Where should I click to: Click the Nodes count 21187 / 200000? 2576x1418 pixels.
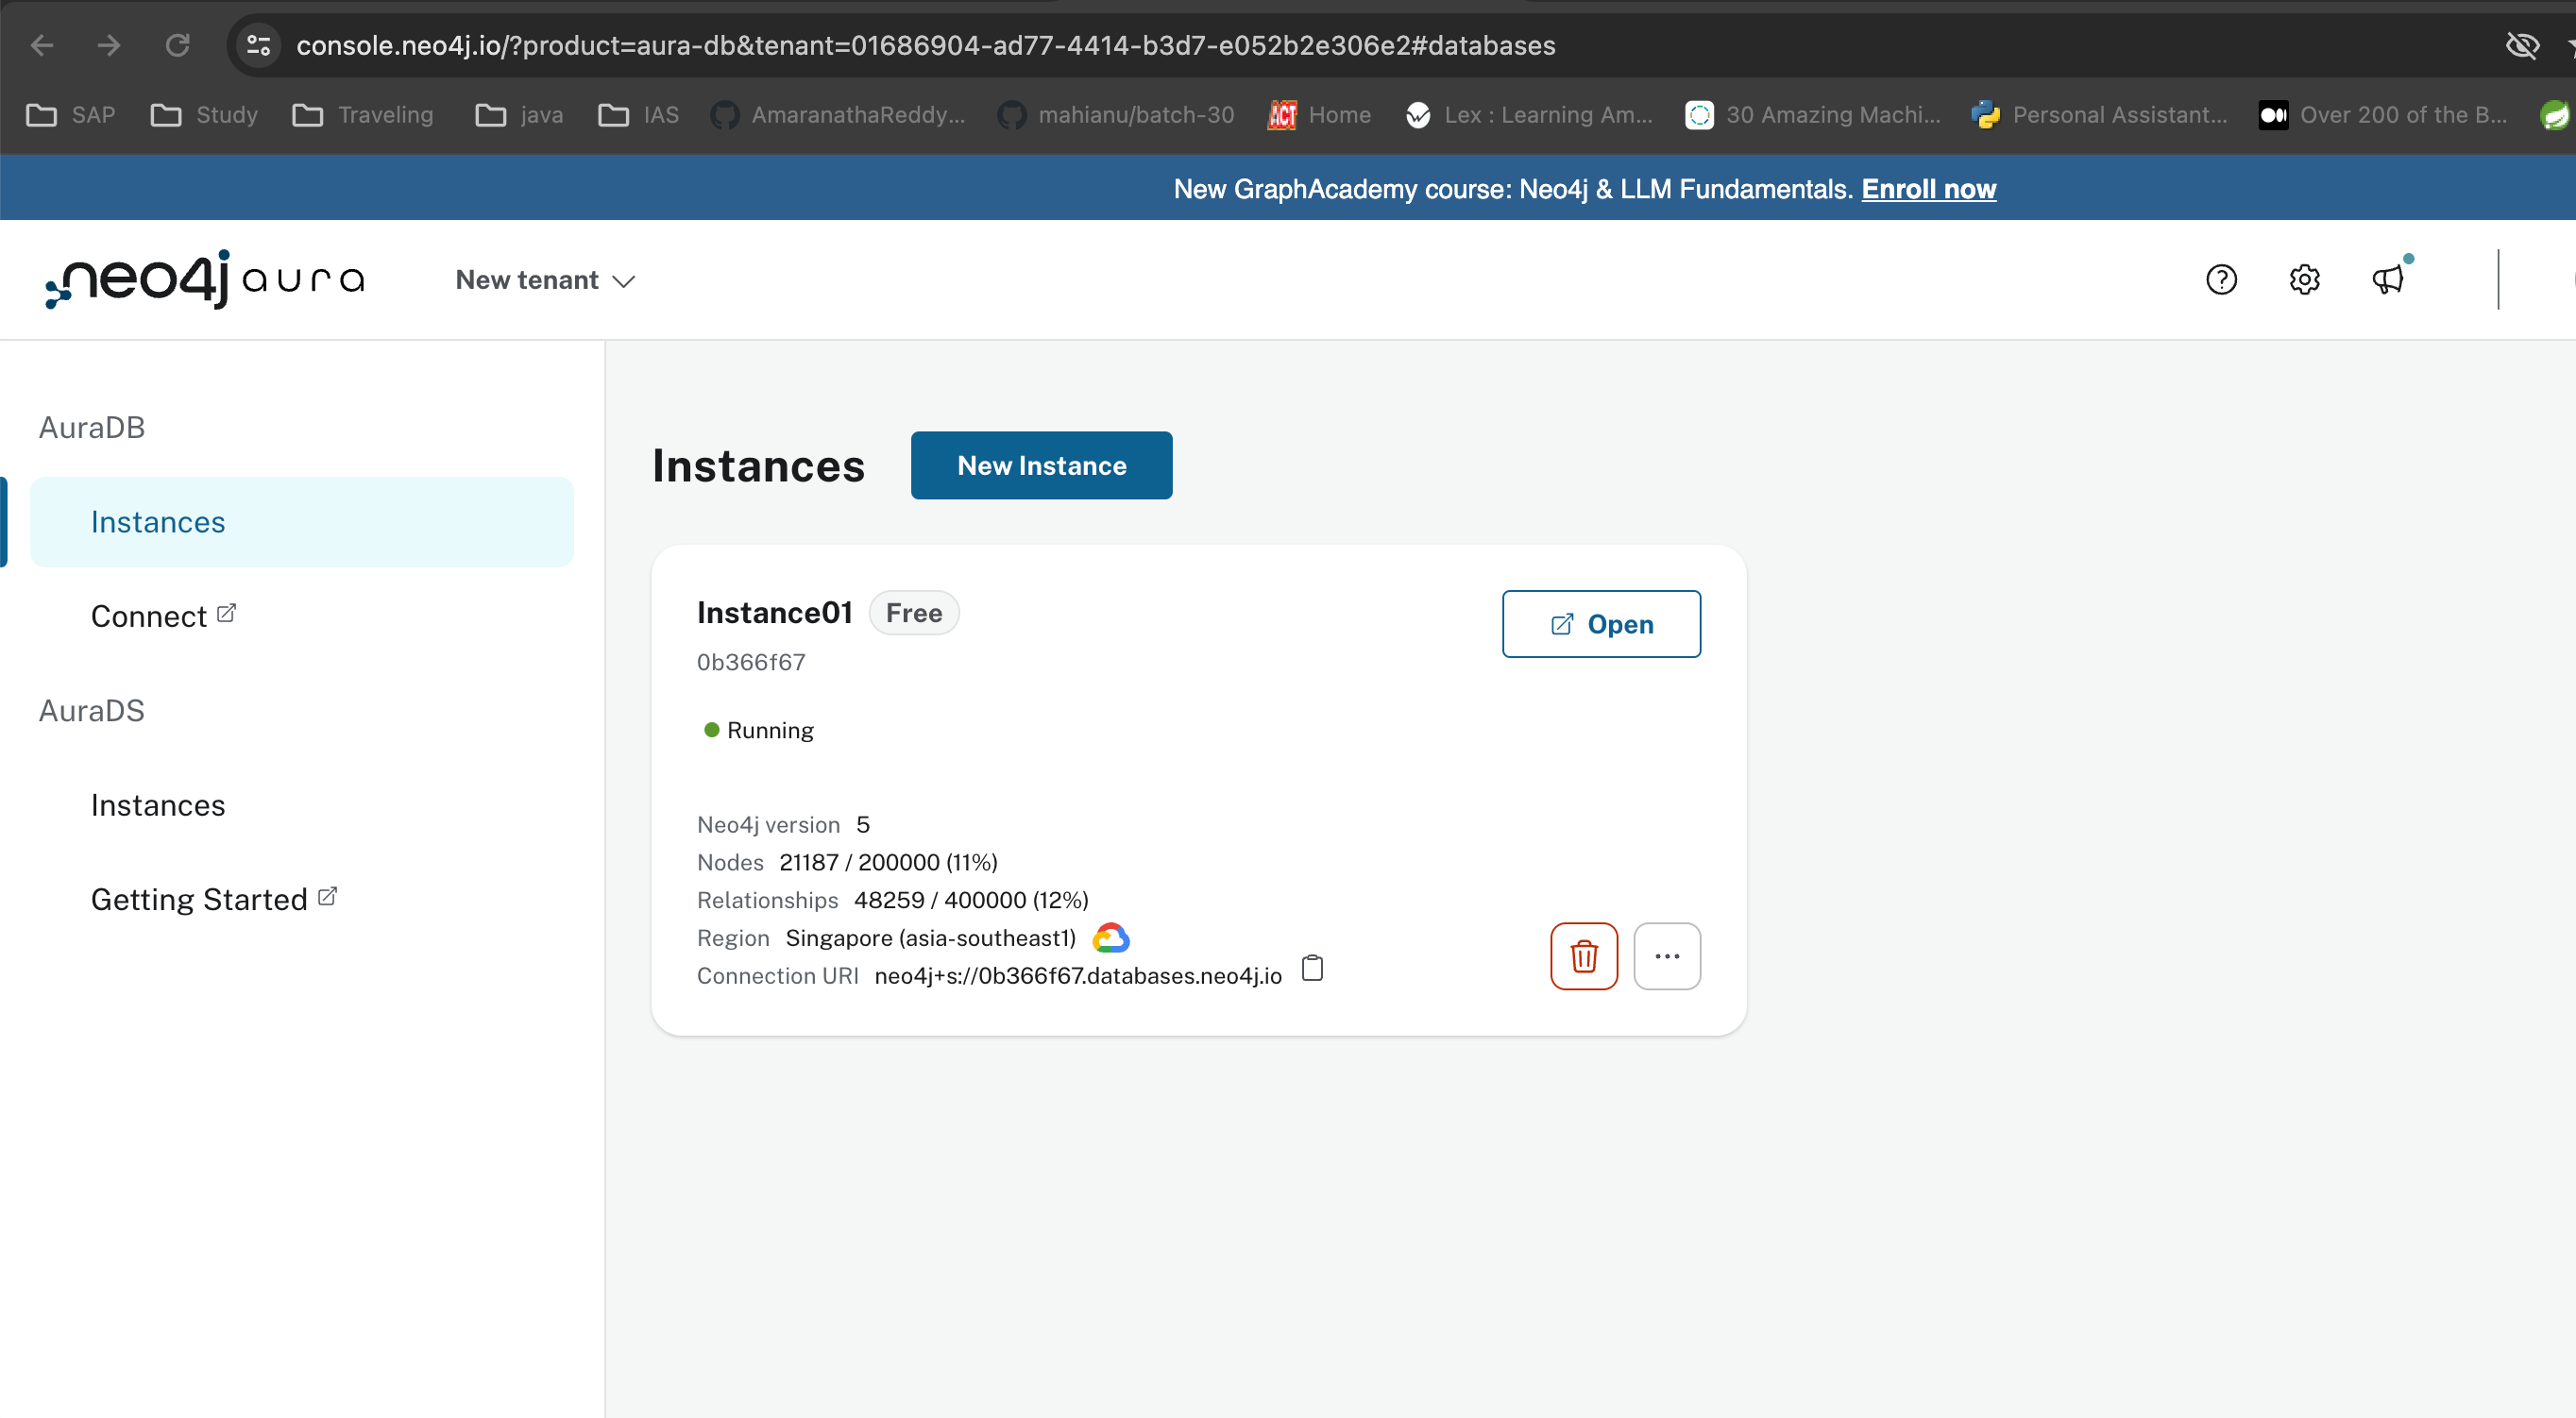tap(888, 862)
